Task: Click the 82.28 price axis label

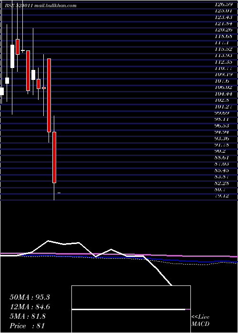Action: point(223,183)
